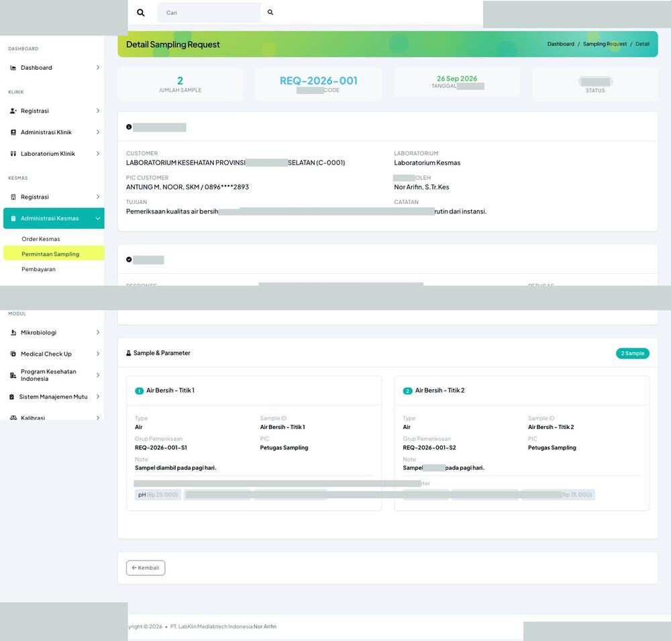671x641 pixels.
Task: Click the Detail Sampling Request page title
Action: coord(173,44)
